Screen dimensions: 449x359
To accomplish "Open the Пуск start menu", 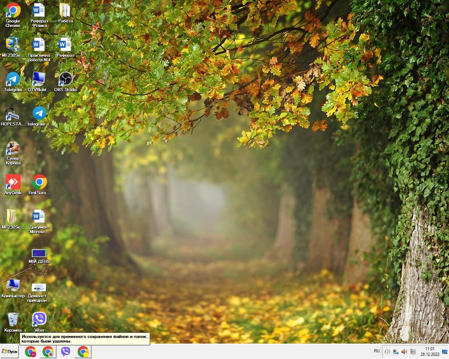I will click(9, 351).
